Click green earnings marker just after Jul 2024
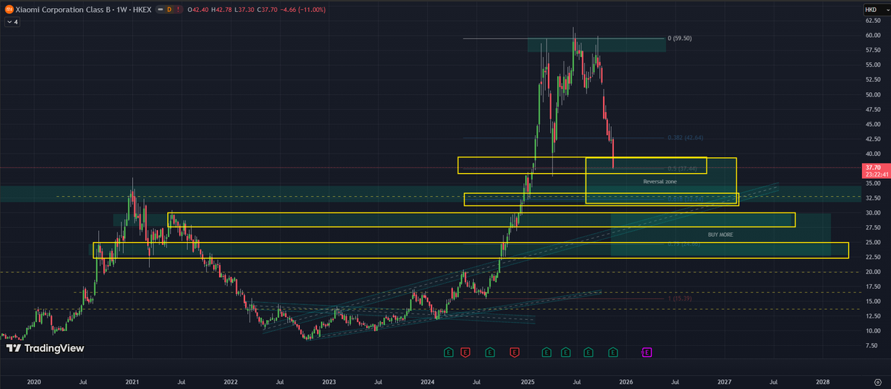The image size is (891, 389). tap(490, 352)
